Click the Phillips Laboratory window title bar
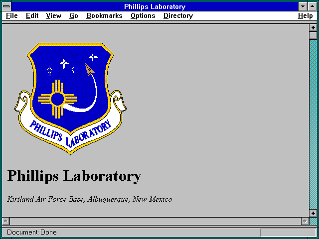The image size is (319, 239). pos(155,6)
